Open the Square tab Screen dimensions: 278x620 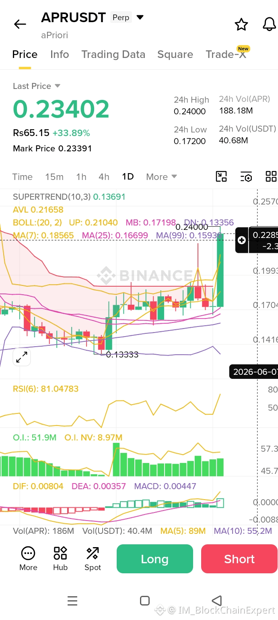tap(175, 54)
